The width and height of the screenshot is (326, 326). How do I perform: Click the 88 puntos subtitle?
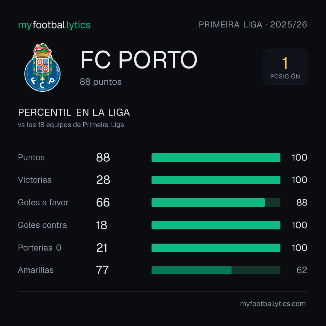(101, 82)
